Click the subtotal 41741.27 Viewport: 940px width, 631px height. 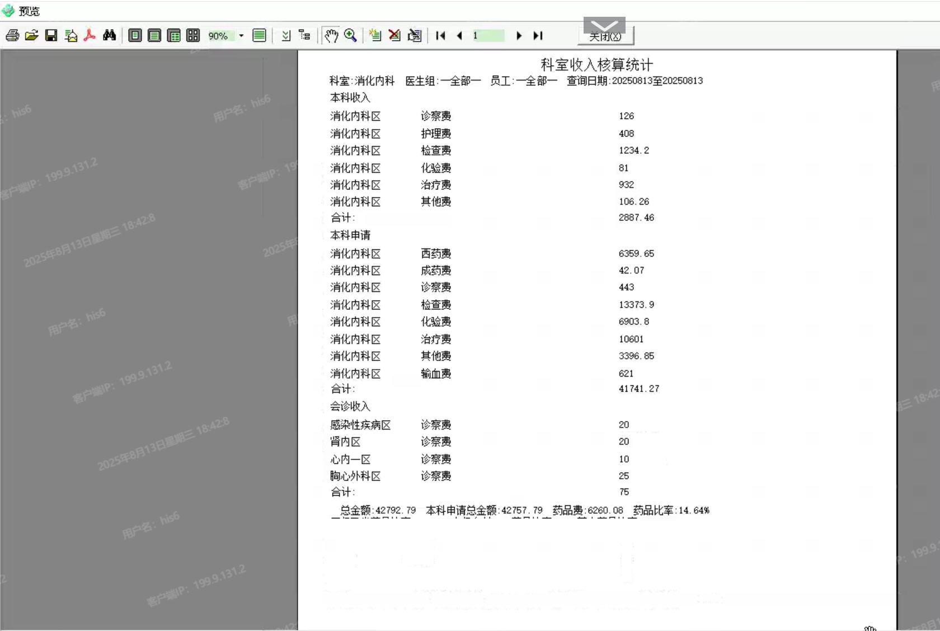tap(639, 389)
